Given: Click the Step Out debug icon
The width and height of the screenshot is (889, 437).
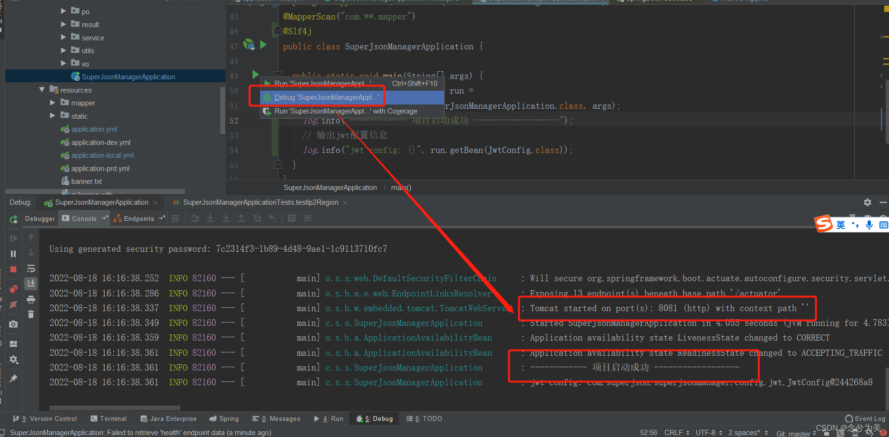Looking at the screenshot, I should click(x=241, y=218).
